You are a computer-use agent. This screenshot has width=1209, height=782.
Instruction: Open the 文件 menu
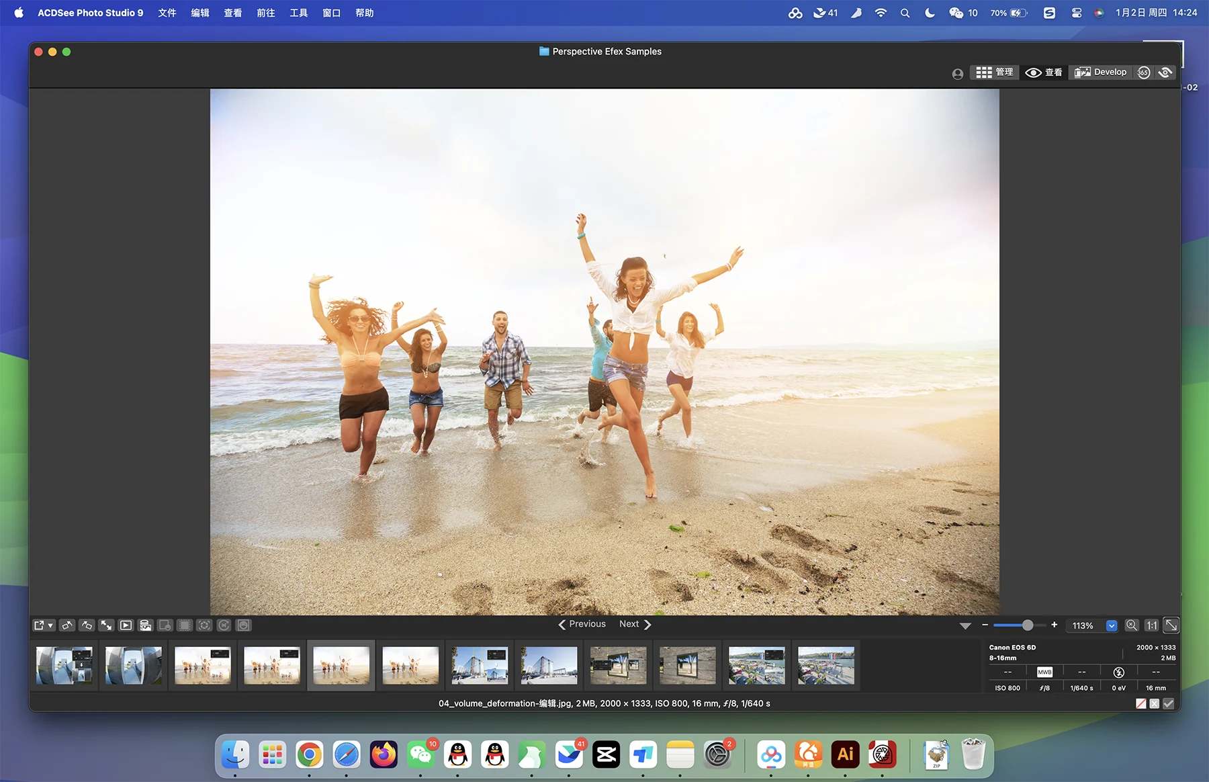[x=167, y=13]
